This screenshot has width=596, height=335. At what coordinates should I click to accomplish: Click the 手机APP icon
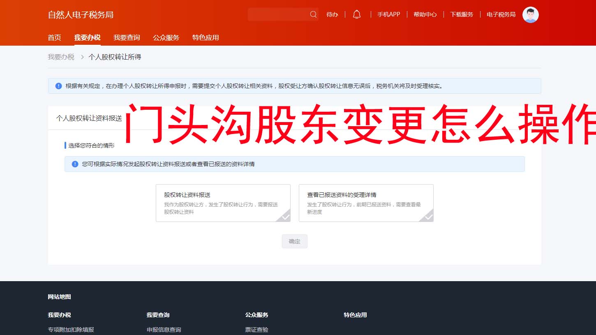[x=388, y=14]
